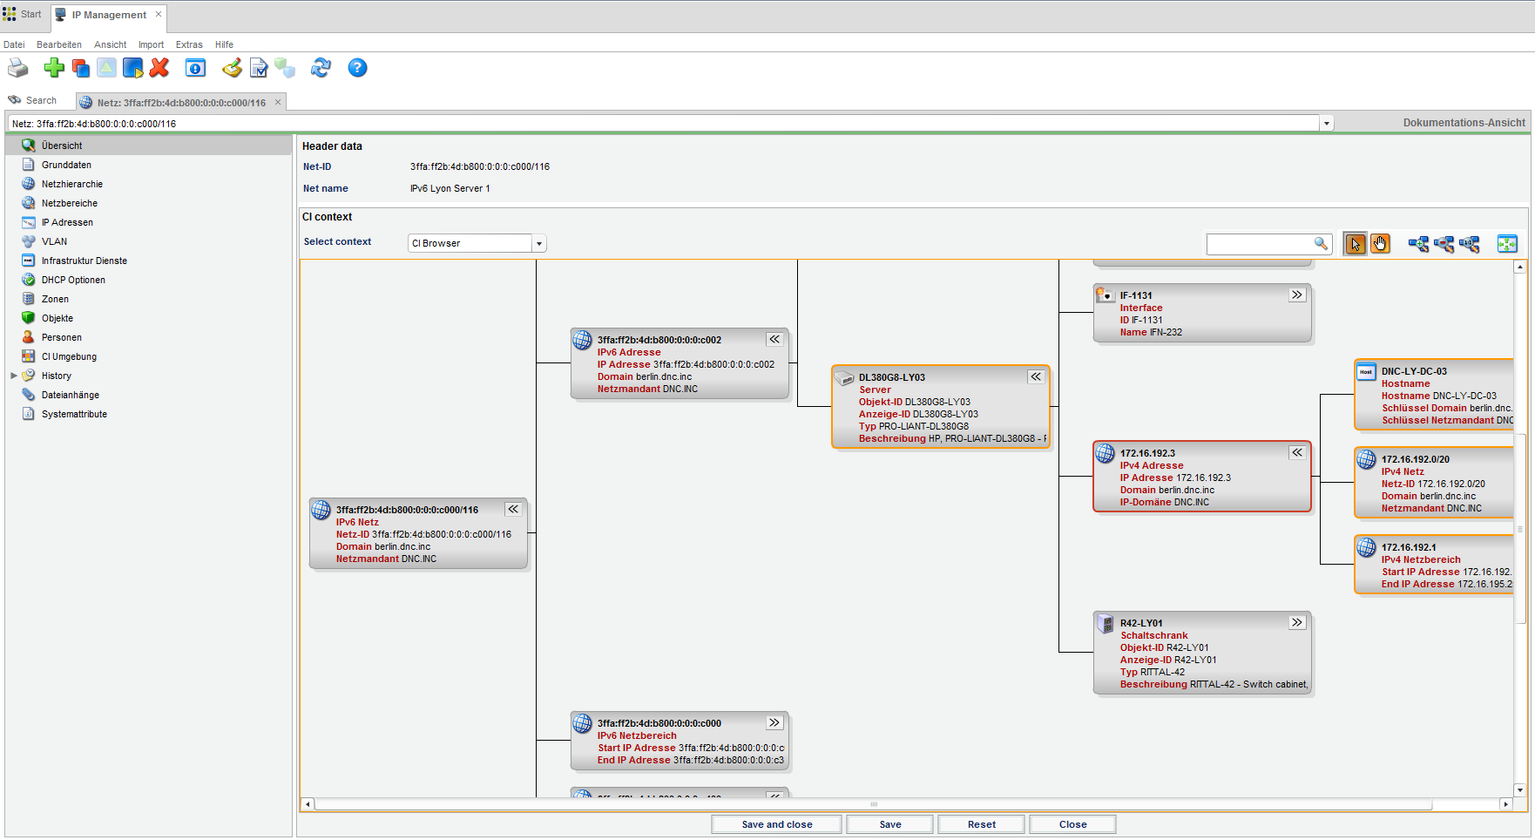Activate the pointer selection mode
Image resolution: width=1535 pixels, height=840 pixels.
click(1356, 244)
